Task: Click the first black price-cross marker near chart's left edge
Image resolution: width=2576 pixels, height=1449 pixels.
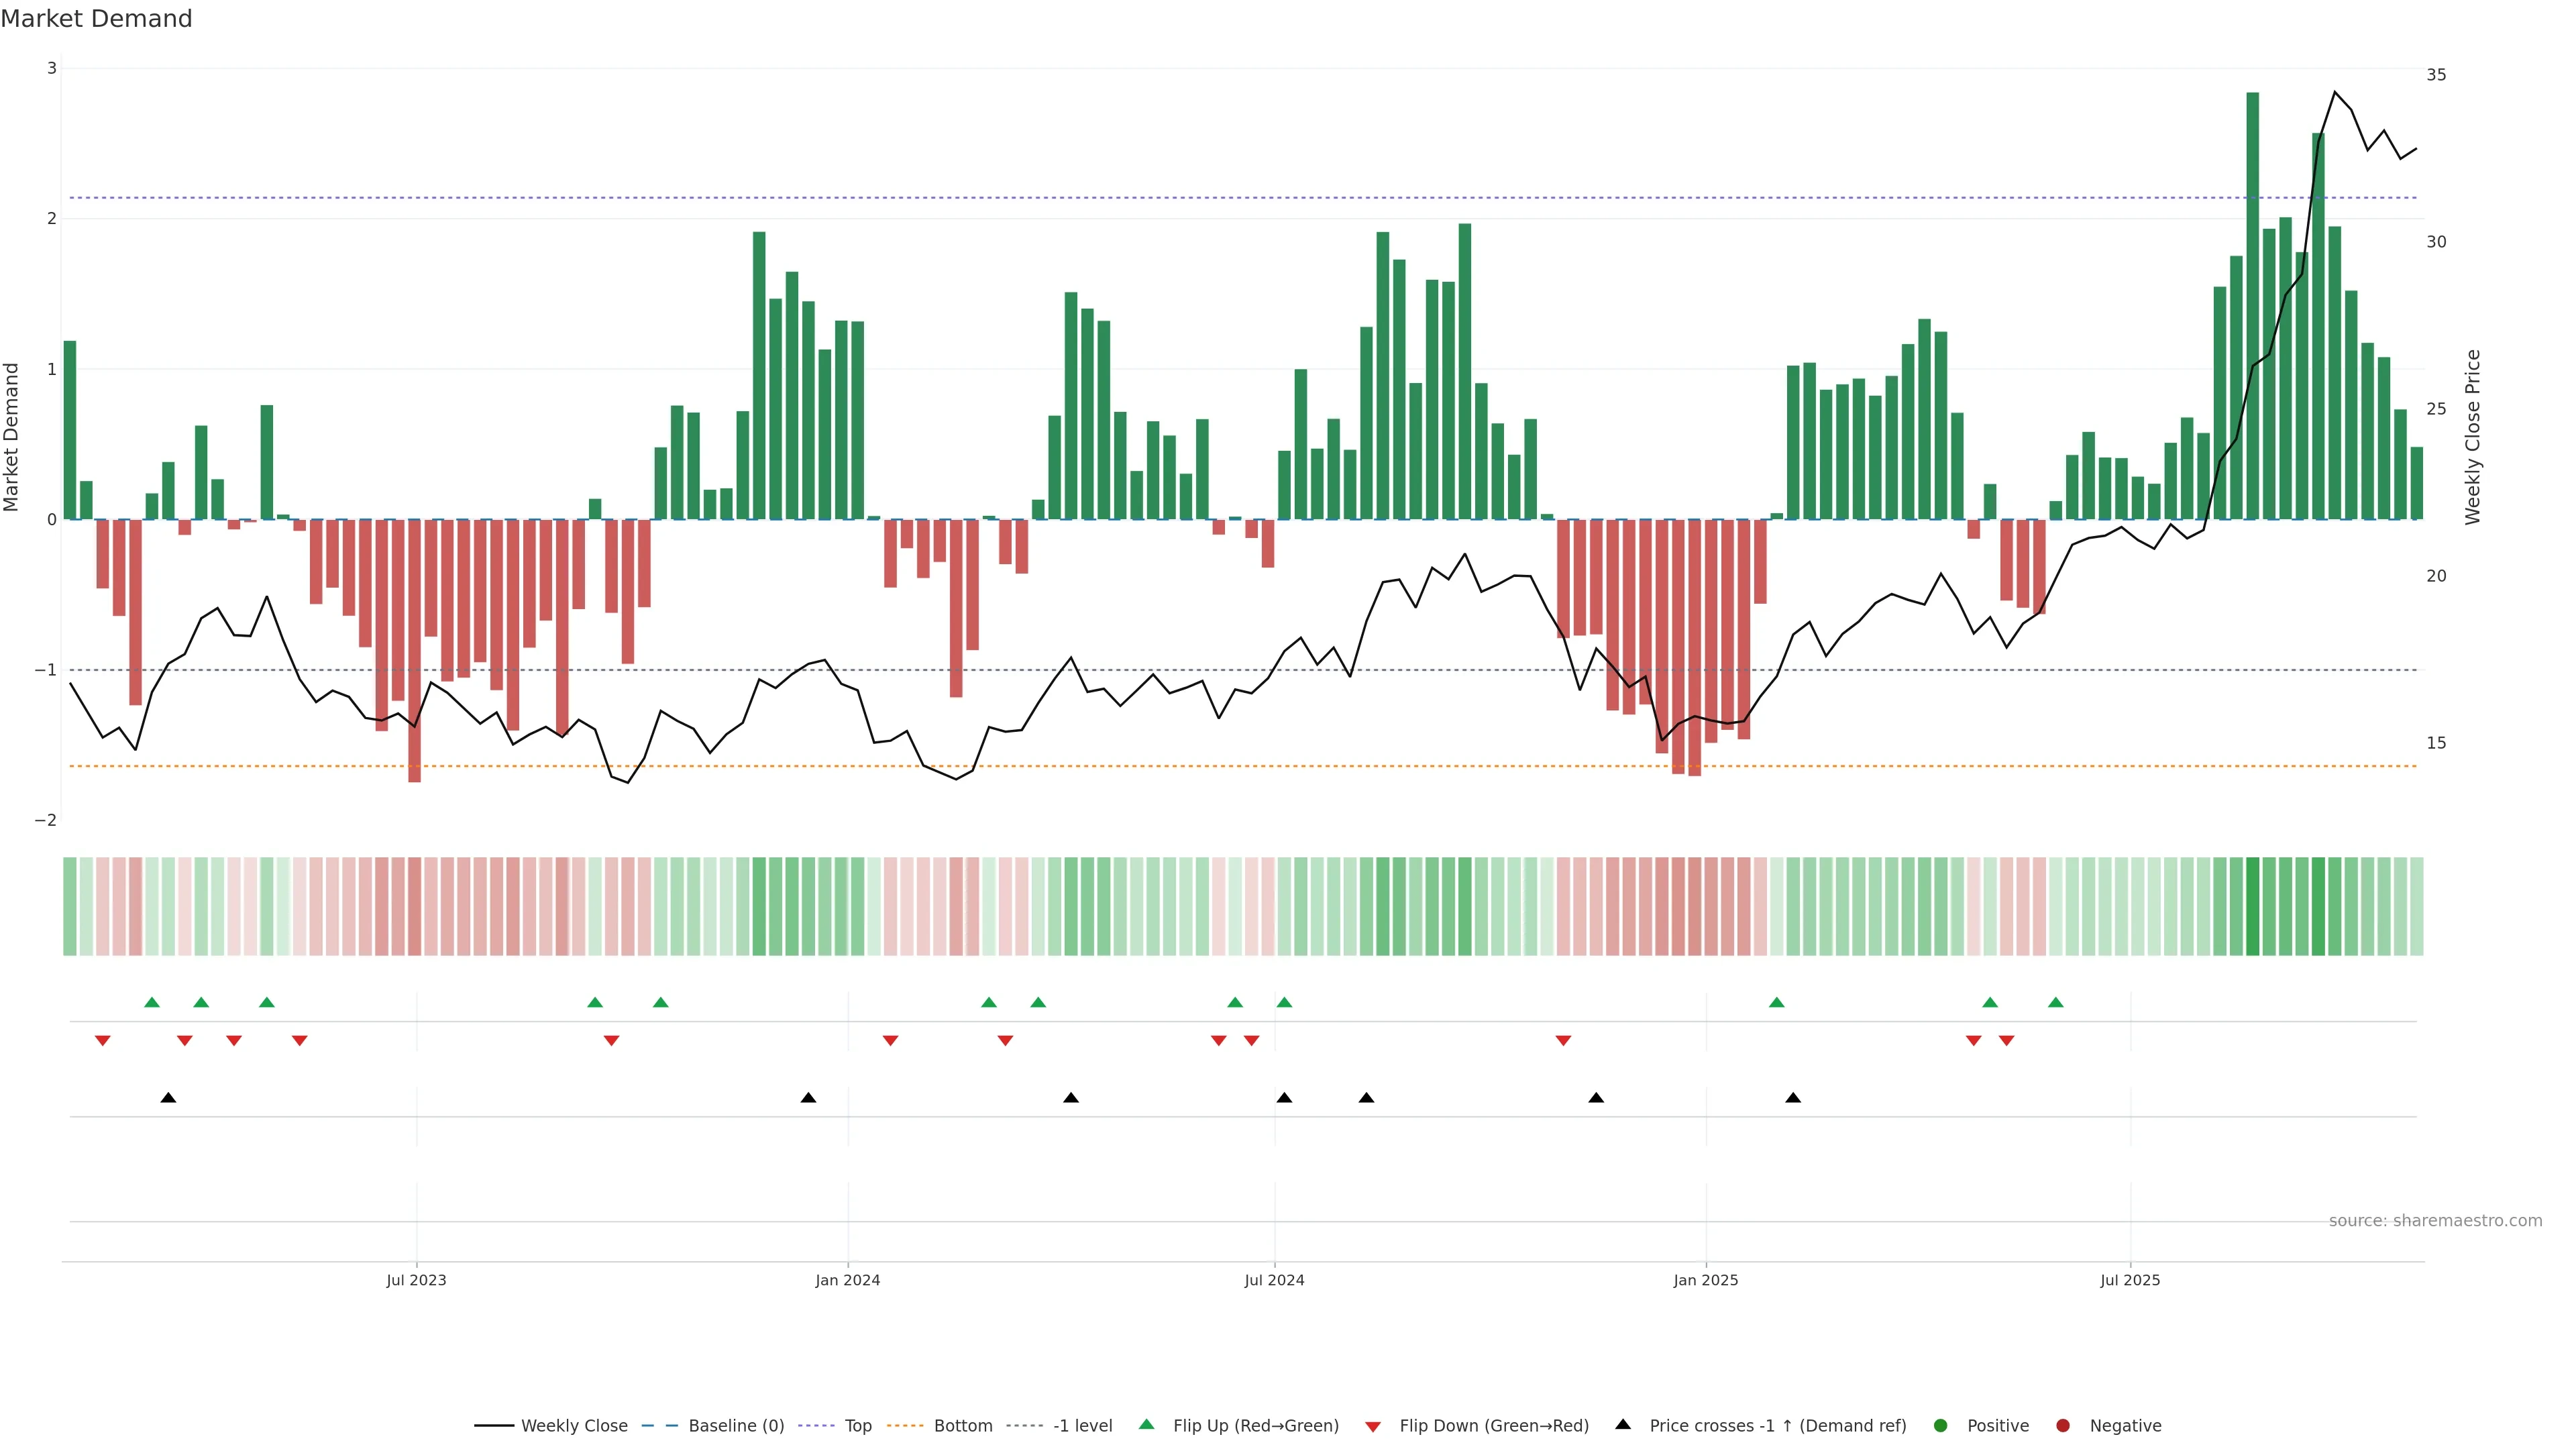Action: coord(168,1098)
